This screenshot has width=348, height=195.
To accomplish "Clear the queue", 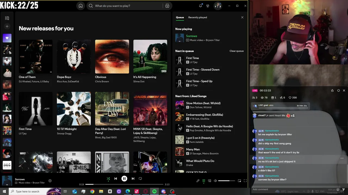I will tap(237, 51).
